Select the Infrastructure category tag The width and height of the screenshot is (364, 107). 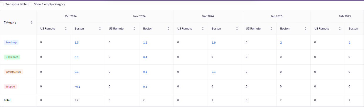[14, 72]
